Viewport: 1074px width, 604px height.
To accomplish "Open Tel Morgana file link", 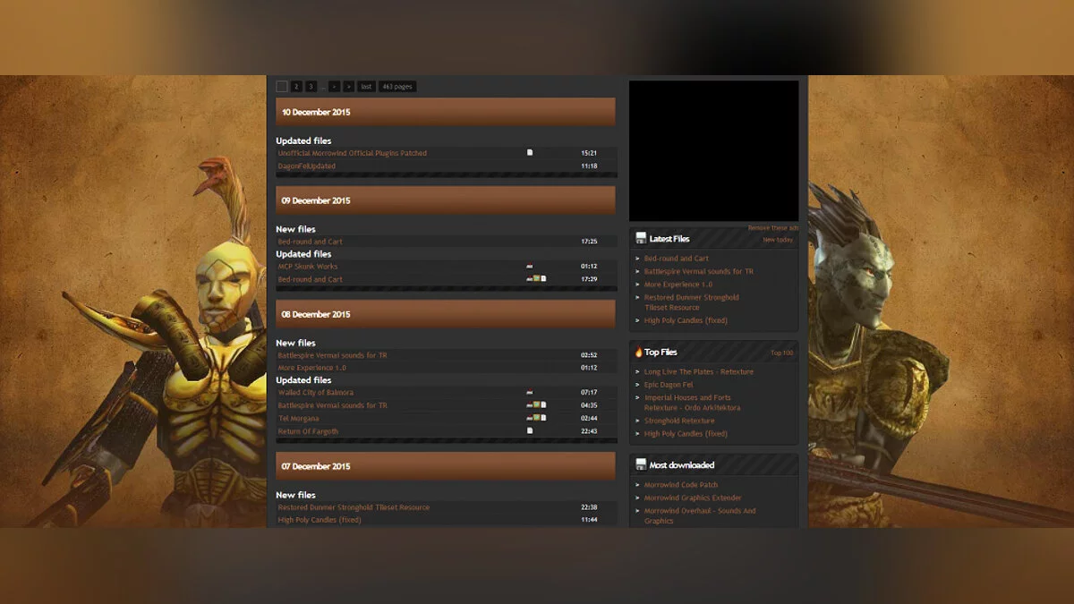I will tap(298, 419).
